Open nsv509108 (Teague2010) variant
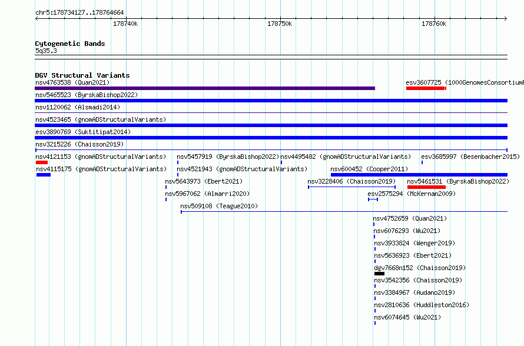This screenshot has height=346, width=524. click(219, 206)
